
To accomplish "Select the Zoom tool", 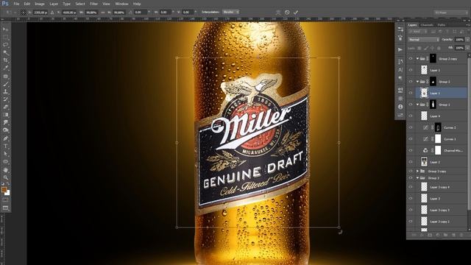I will pyautogui.click(x=5, y=177).
